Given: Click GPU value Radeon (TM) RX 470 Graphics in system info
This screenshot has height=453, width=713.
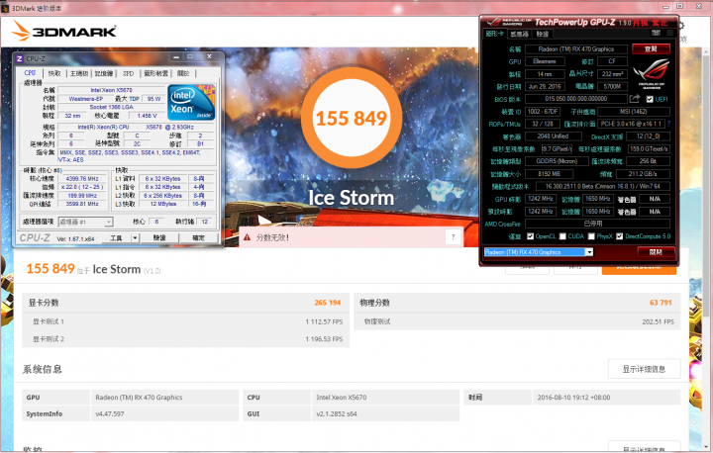Looking at the screenshot, I should click(139, 397).
